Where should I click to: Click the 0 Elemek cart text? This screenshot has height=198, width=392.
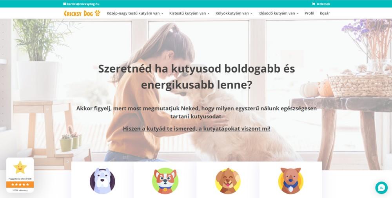point(323,4)
